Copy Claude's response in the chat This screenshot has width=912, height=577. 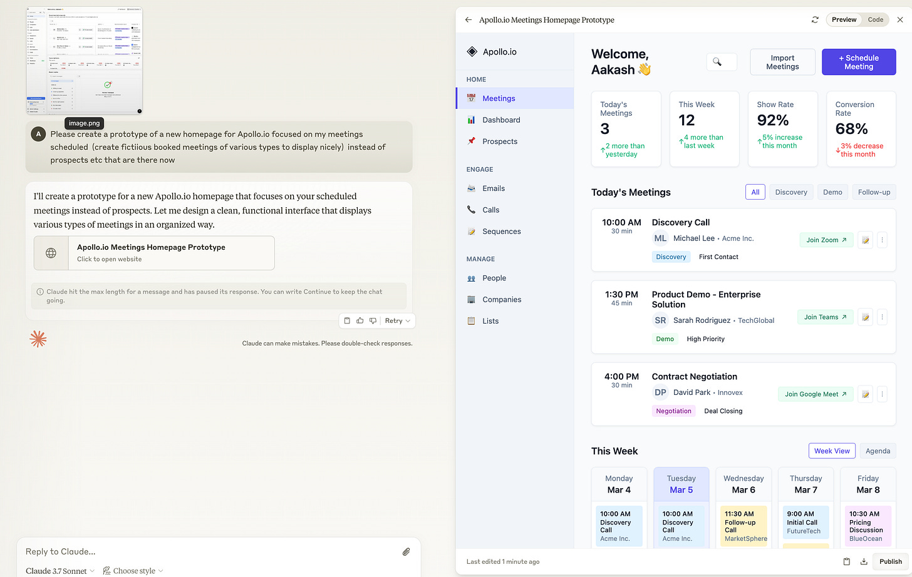pos(347,320)
